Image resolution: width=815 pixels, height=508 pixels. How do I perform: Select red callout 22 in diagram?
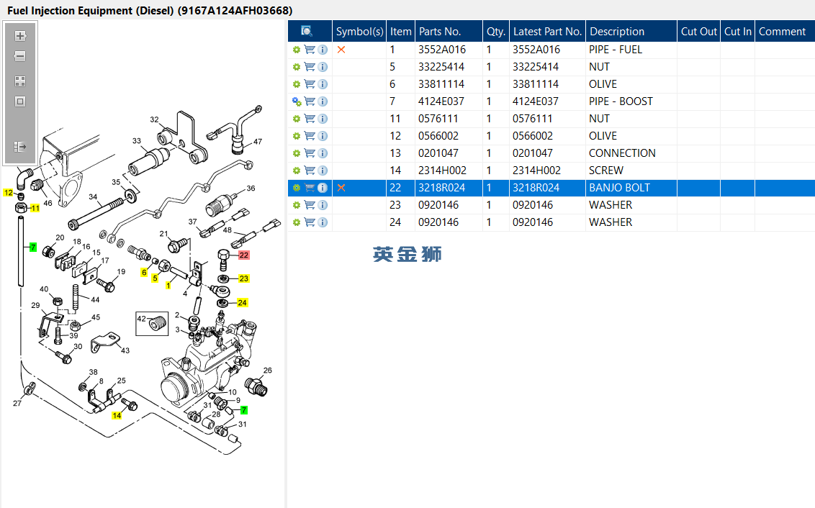click(x=244, y=255)
